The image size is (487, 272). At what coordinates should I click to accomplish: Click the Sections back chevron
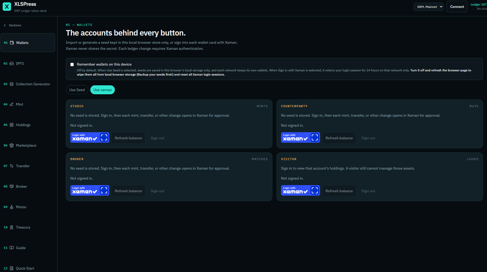point(4,25)
